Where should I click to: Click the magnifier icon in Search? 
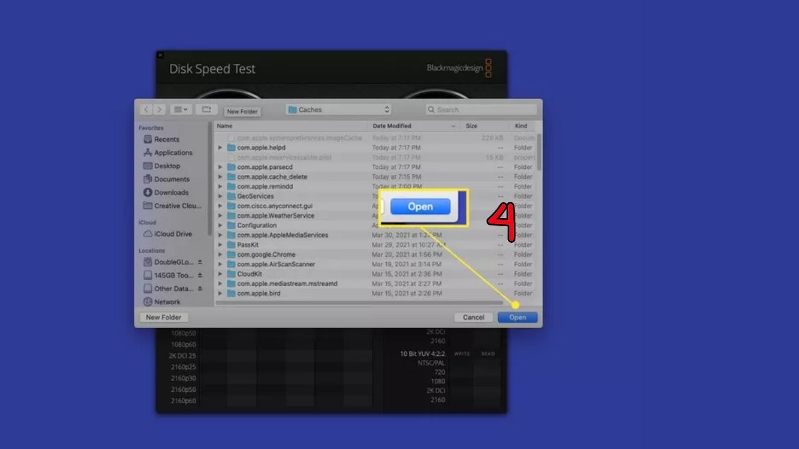(x=432, y=110)
